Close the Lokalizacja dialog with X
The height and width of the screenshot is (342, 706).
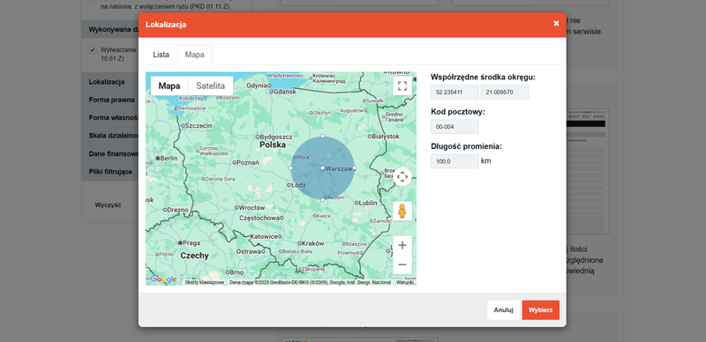tap(556, 24)
